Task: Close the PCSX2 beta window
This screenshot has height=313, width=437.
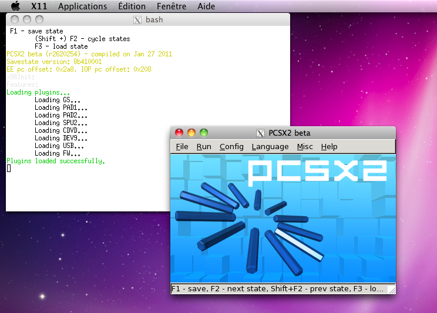Action: click(179, 133)
